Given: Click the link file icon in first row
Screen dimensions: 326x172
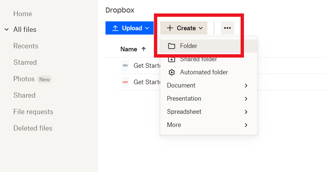Looking at the screenshot, I should (x=125, y=65).
